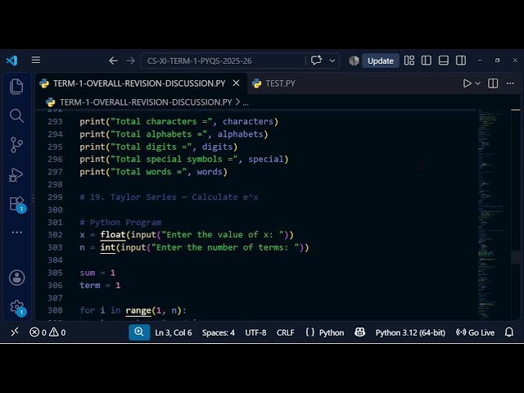Show errors and warnings count

47,332
